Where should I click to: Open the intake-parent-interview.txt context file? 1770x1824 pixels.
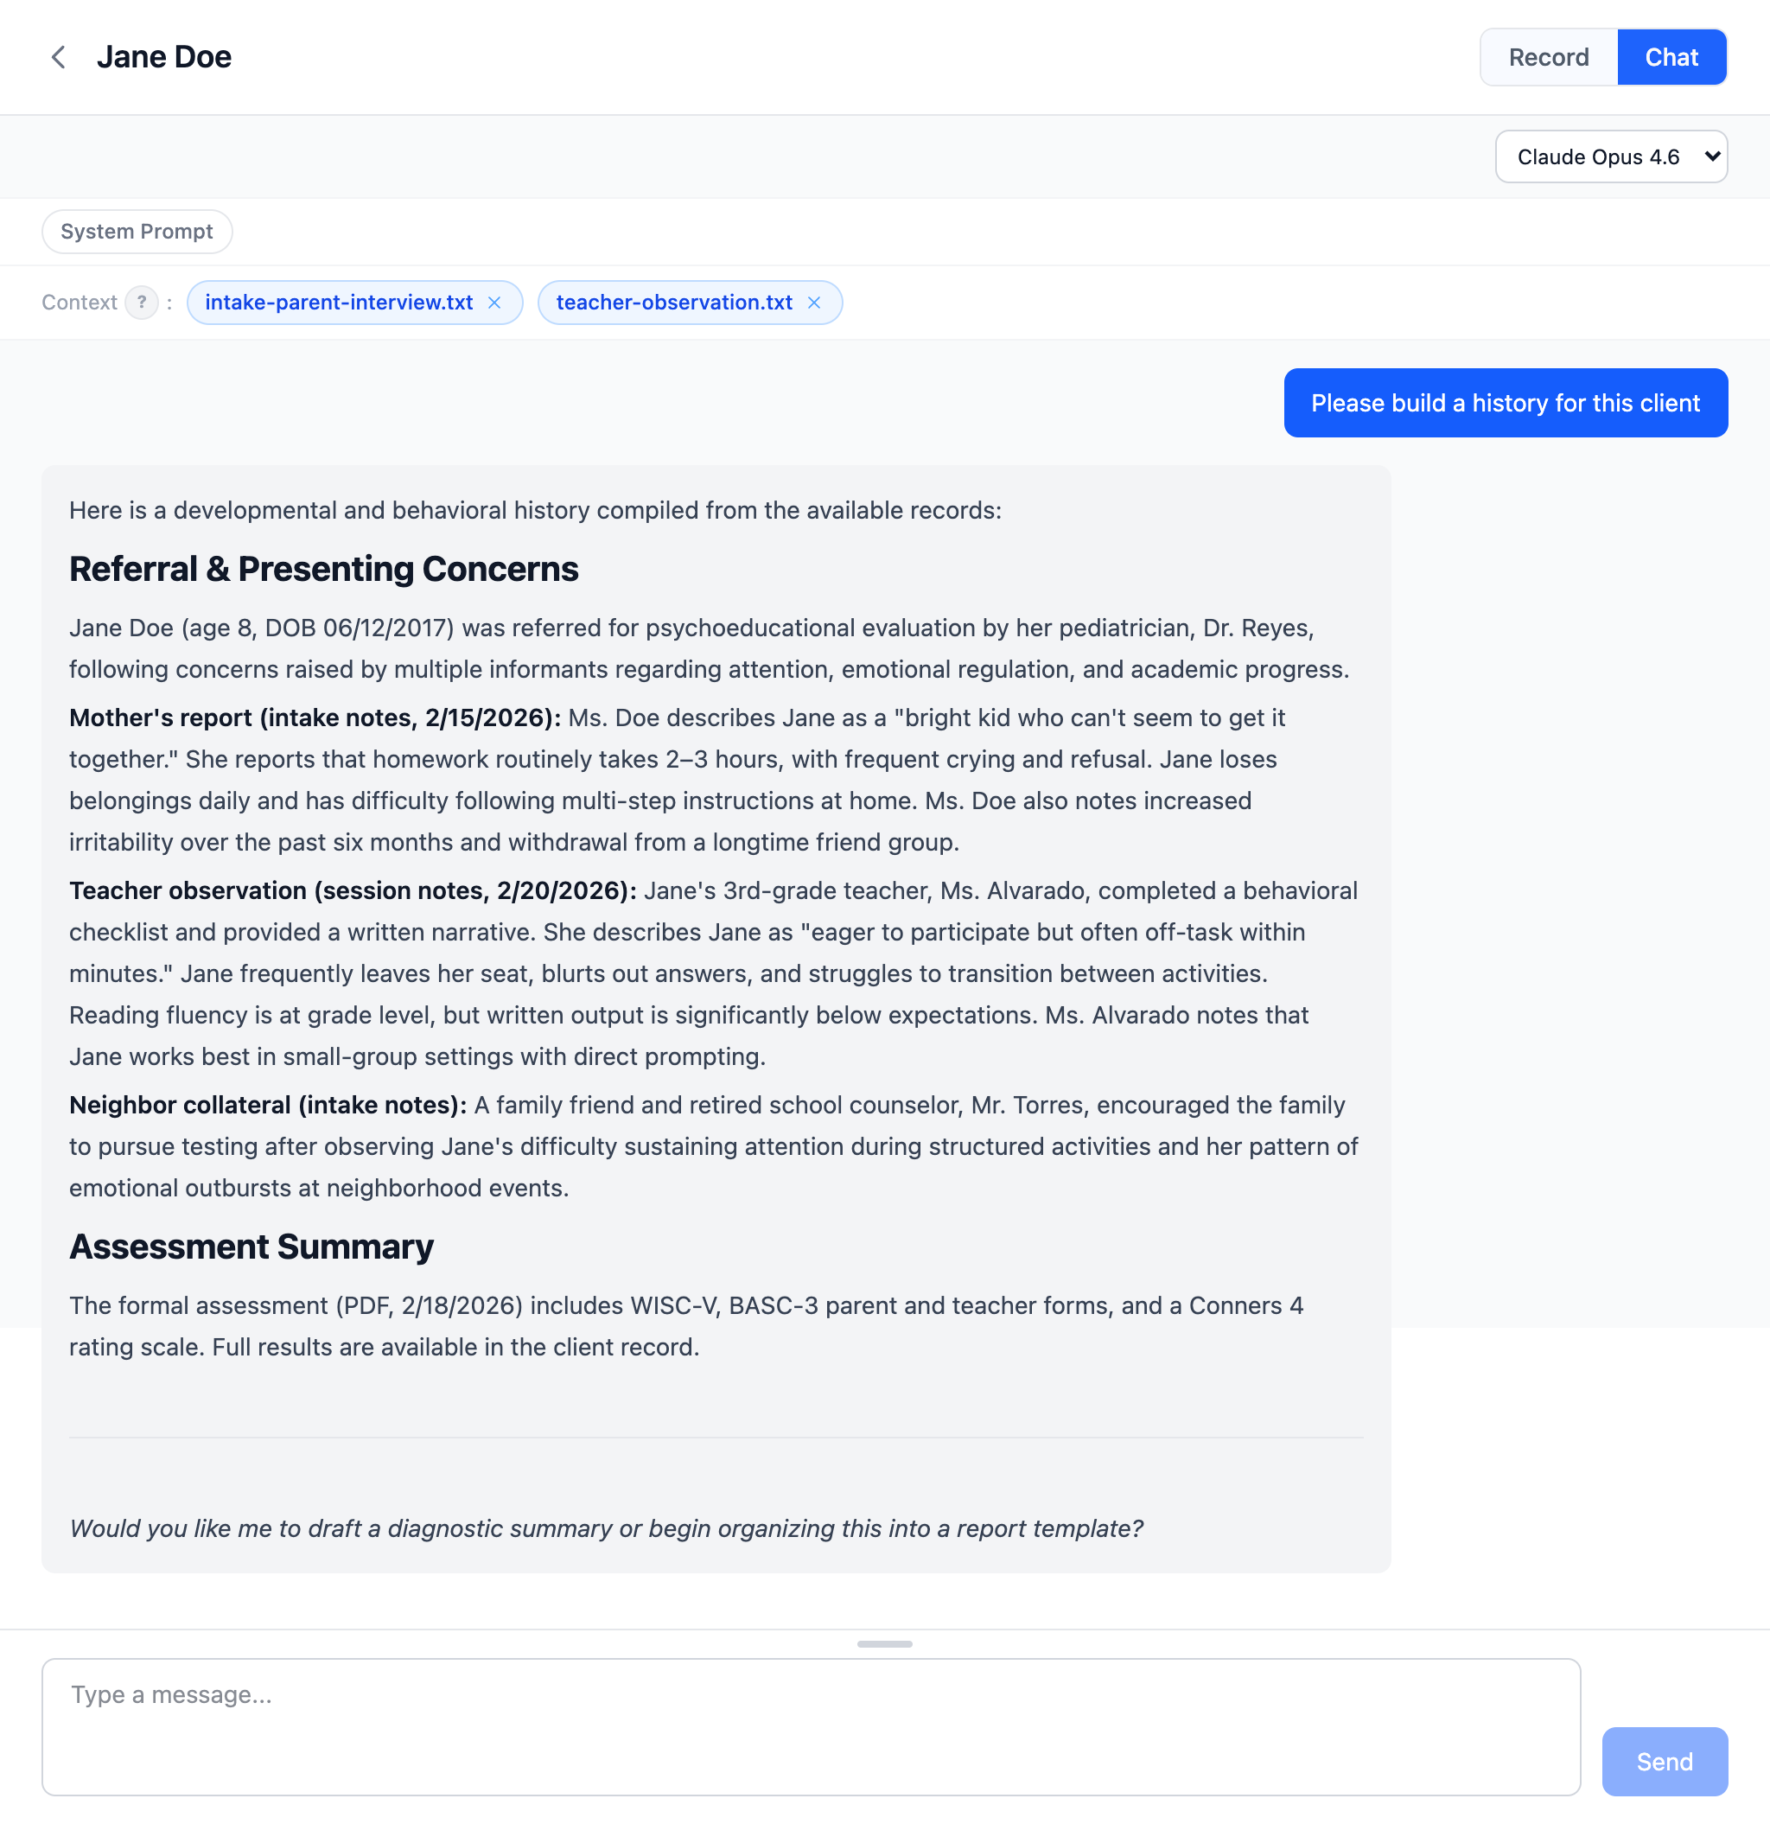[x=339, y=303]
